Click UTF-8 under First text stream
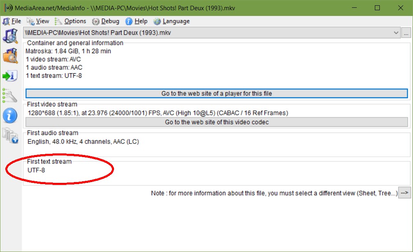 36,170
